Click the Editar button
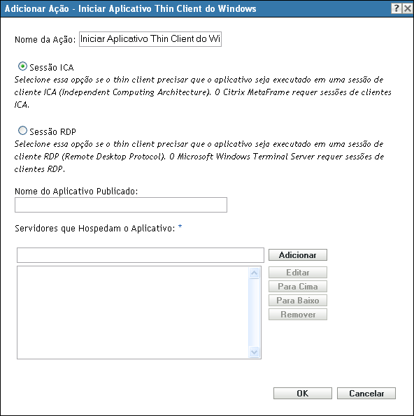The height and width of the screenshot is (416, 414). (x=298, y=273)
